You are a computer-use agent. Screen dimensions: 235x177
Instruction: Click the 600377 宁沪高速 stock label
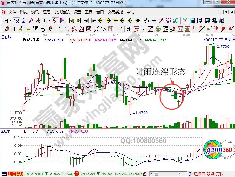[x=219, y=40]
